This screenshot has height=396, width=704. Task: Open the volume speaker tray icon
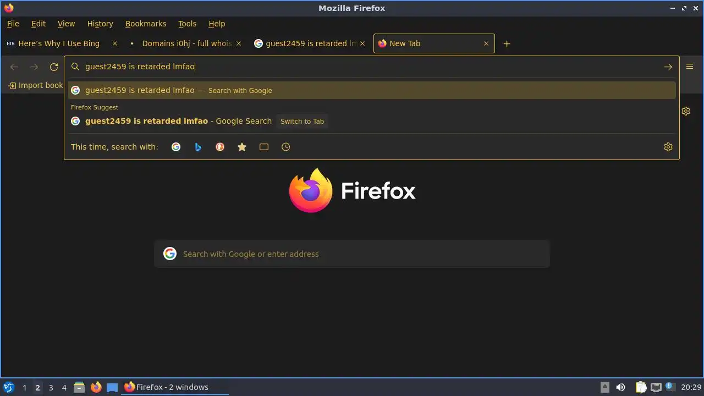(x=621, y=387)
